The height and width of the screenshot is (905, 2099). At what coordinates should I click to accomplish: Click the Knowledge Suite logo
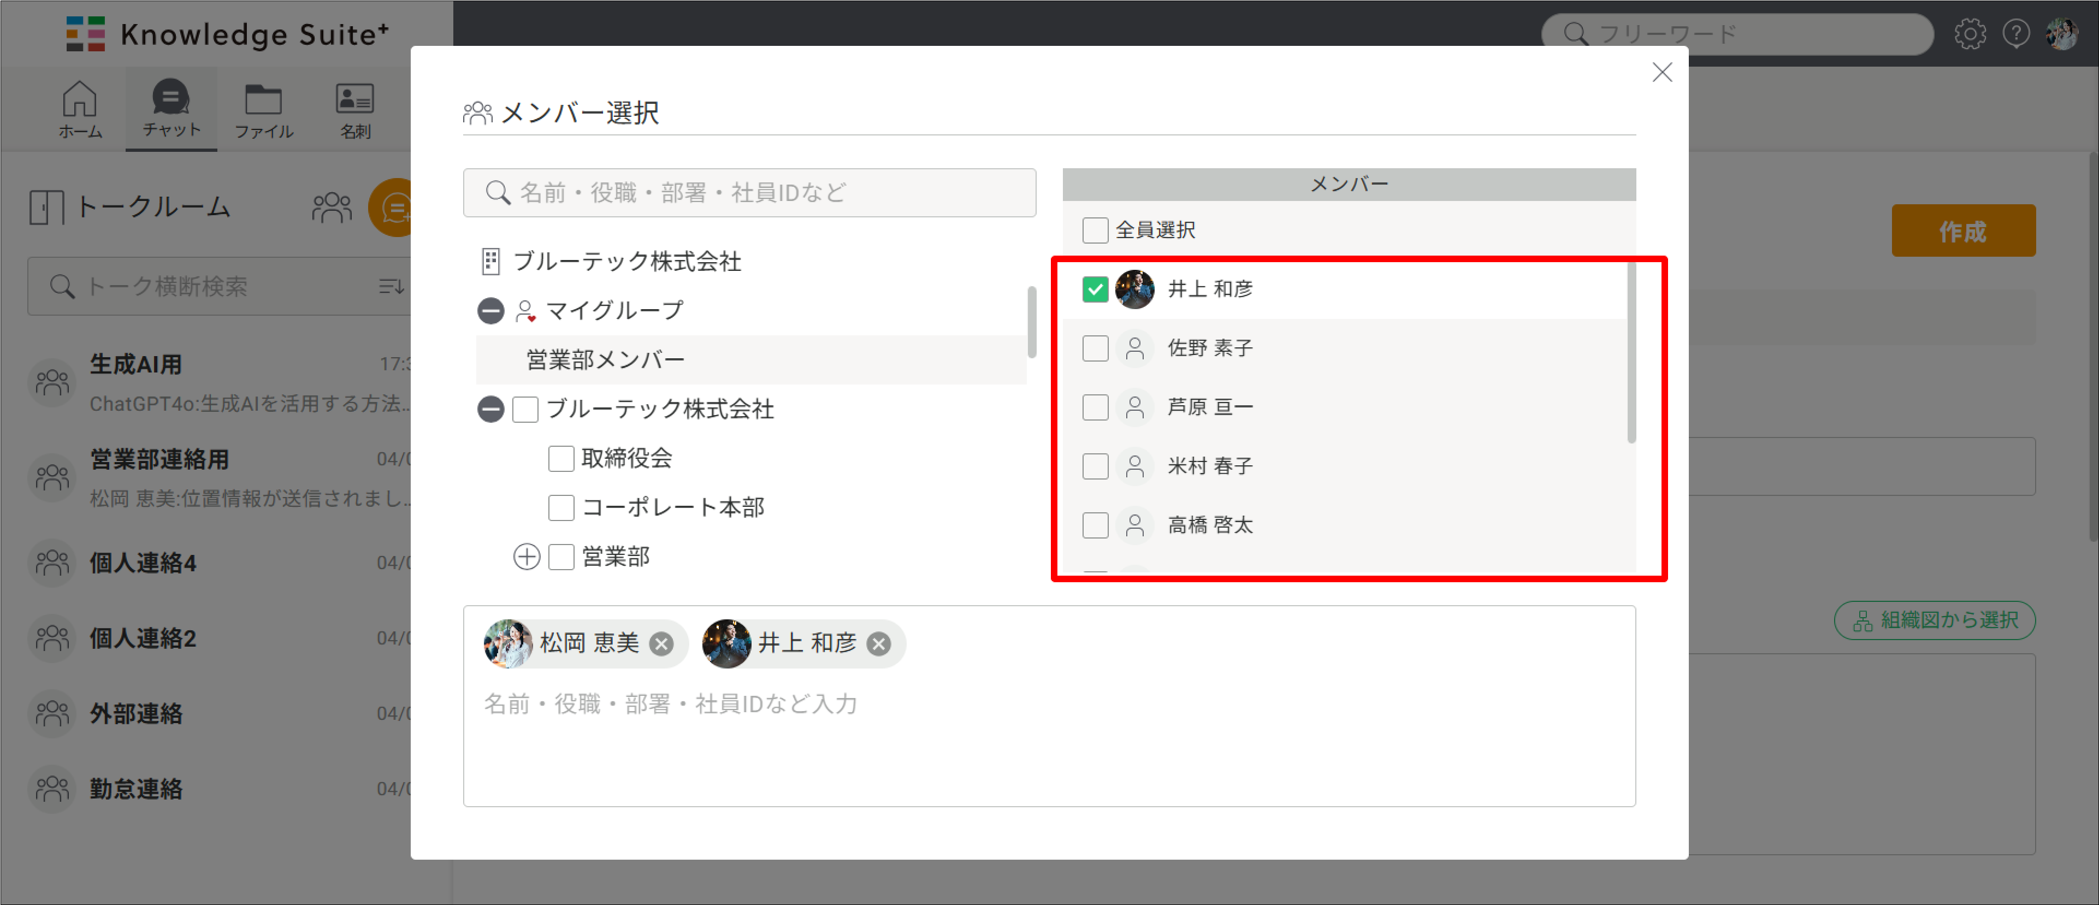227,34
